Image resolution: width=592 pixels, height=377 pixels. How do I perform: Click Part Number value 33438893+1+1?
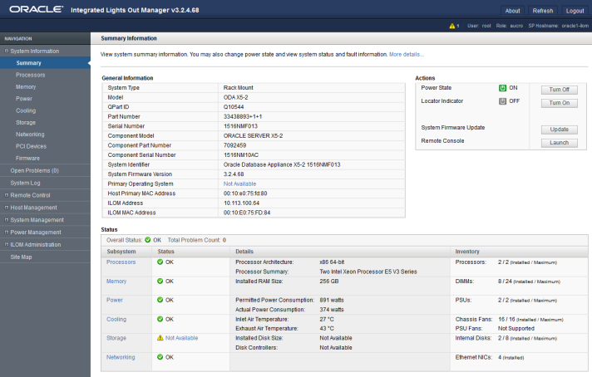(x=243, y=116)
